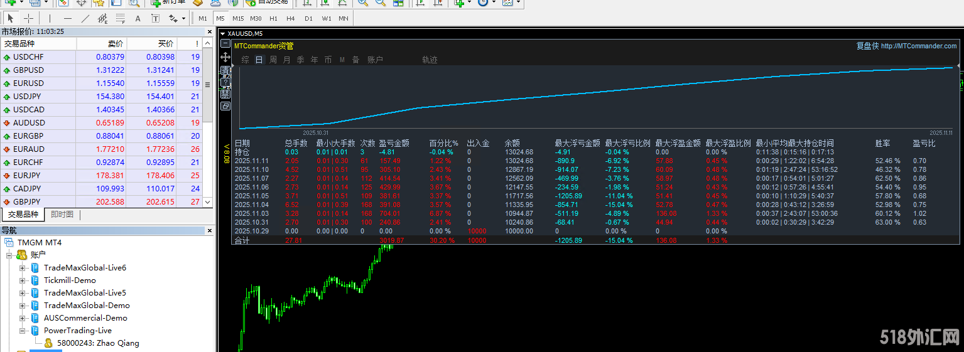The width and height of the screenshot is (964, 352).
Task: Collapse the PowerTrading-Live tree node
Action: point(23,331)
